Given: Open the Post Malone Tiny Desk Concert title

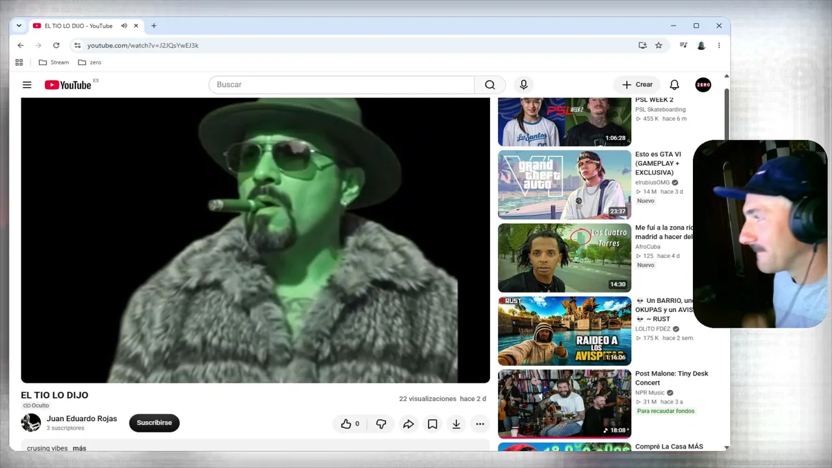Looking at the screenshot, I should (x=671, y=378).
